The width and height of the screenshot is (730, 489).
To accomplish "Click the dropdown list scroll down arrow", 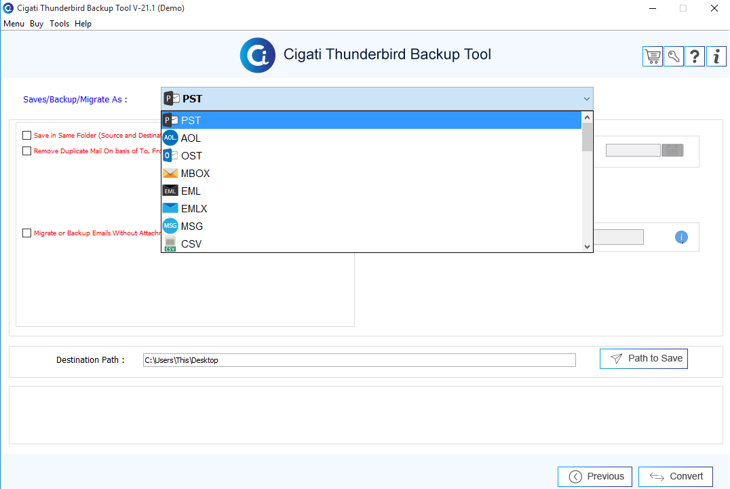I will tap(587, 247).
